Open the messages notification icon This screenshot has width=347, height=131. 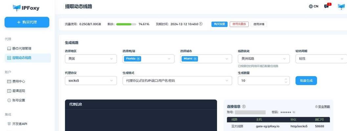click(327, 7)
